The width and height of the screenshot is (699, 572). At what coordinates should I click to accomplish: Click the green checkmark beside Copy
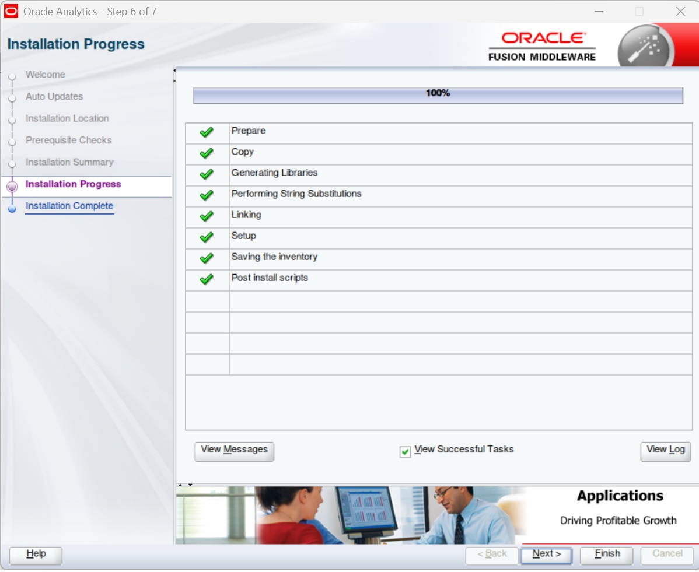(x=207, y=153)
